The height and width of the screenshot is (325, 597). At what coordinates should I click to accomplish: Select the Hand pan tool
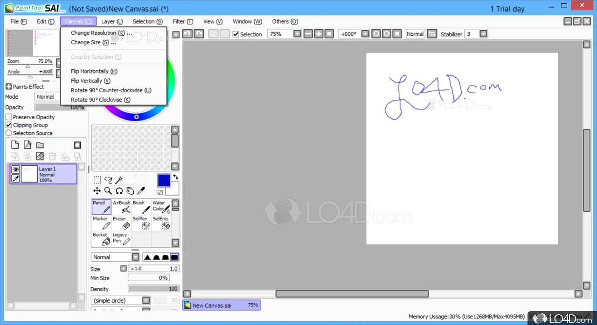(x=130, y=191)
